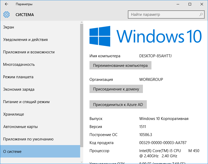Viewport: 208px width, 164px height.
Task: Click the sidebar scrollbar thumb
Action: (82, 85)
